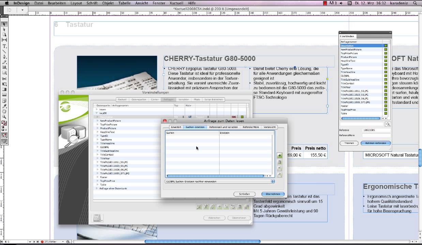Viewport: 422px width, 245px height.
Task: Click the Referenz input field
Action: click(x=376, y=130)
